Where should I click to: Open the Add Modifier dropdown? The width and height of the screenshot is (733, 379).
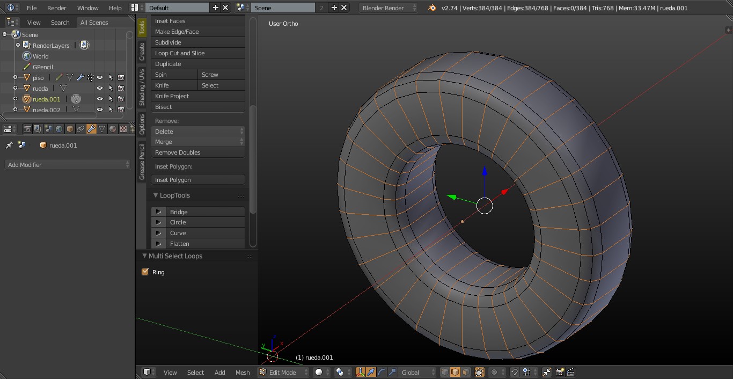coord(68,165)
